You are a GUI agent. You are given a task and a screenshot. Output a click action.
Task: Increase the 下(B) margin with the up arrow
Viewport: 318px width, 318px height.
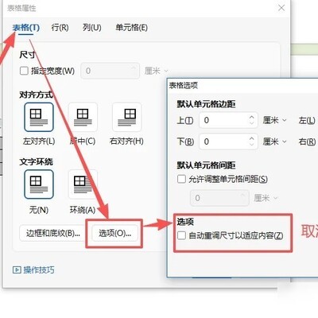(252, 138)
